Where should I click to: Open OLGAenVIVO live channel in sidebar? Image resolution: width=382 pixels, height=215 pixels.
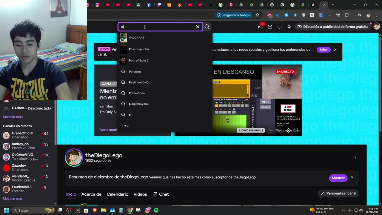[x=27, y=157]
